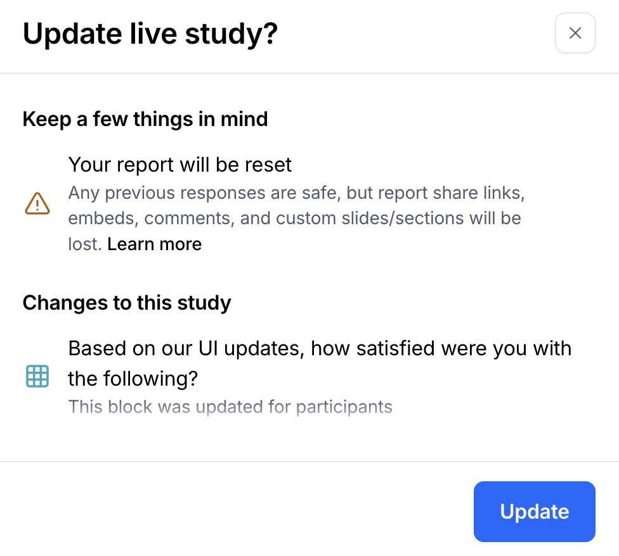
Task: Open the Learn more link
Action: [x=154, y=244]
